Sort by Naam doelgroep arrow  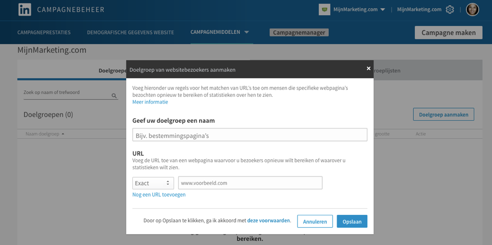pos(63,134)
